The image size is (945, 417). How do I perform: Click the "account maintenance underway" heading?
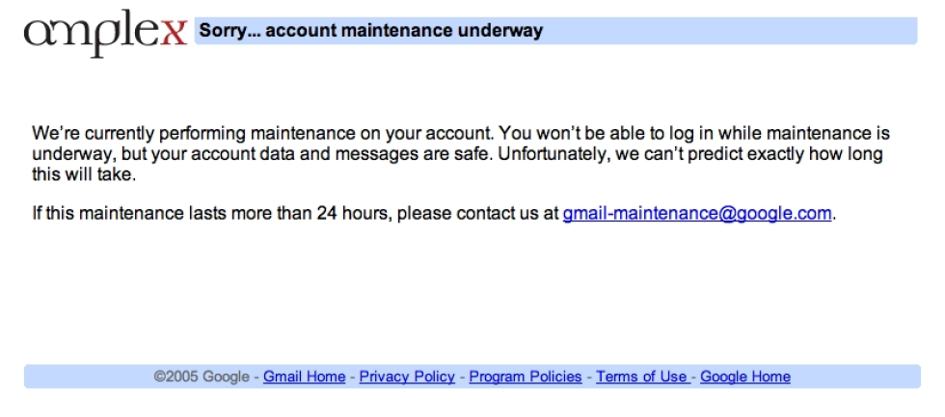[x=404, y=31]
